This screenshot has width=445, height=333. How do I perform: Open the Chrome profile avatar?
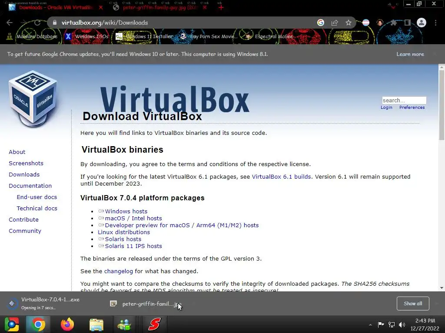tap(422, 23)
